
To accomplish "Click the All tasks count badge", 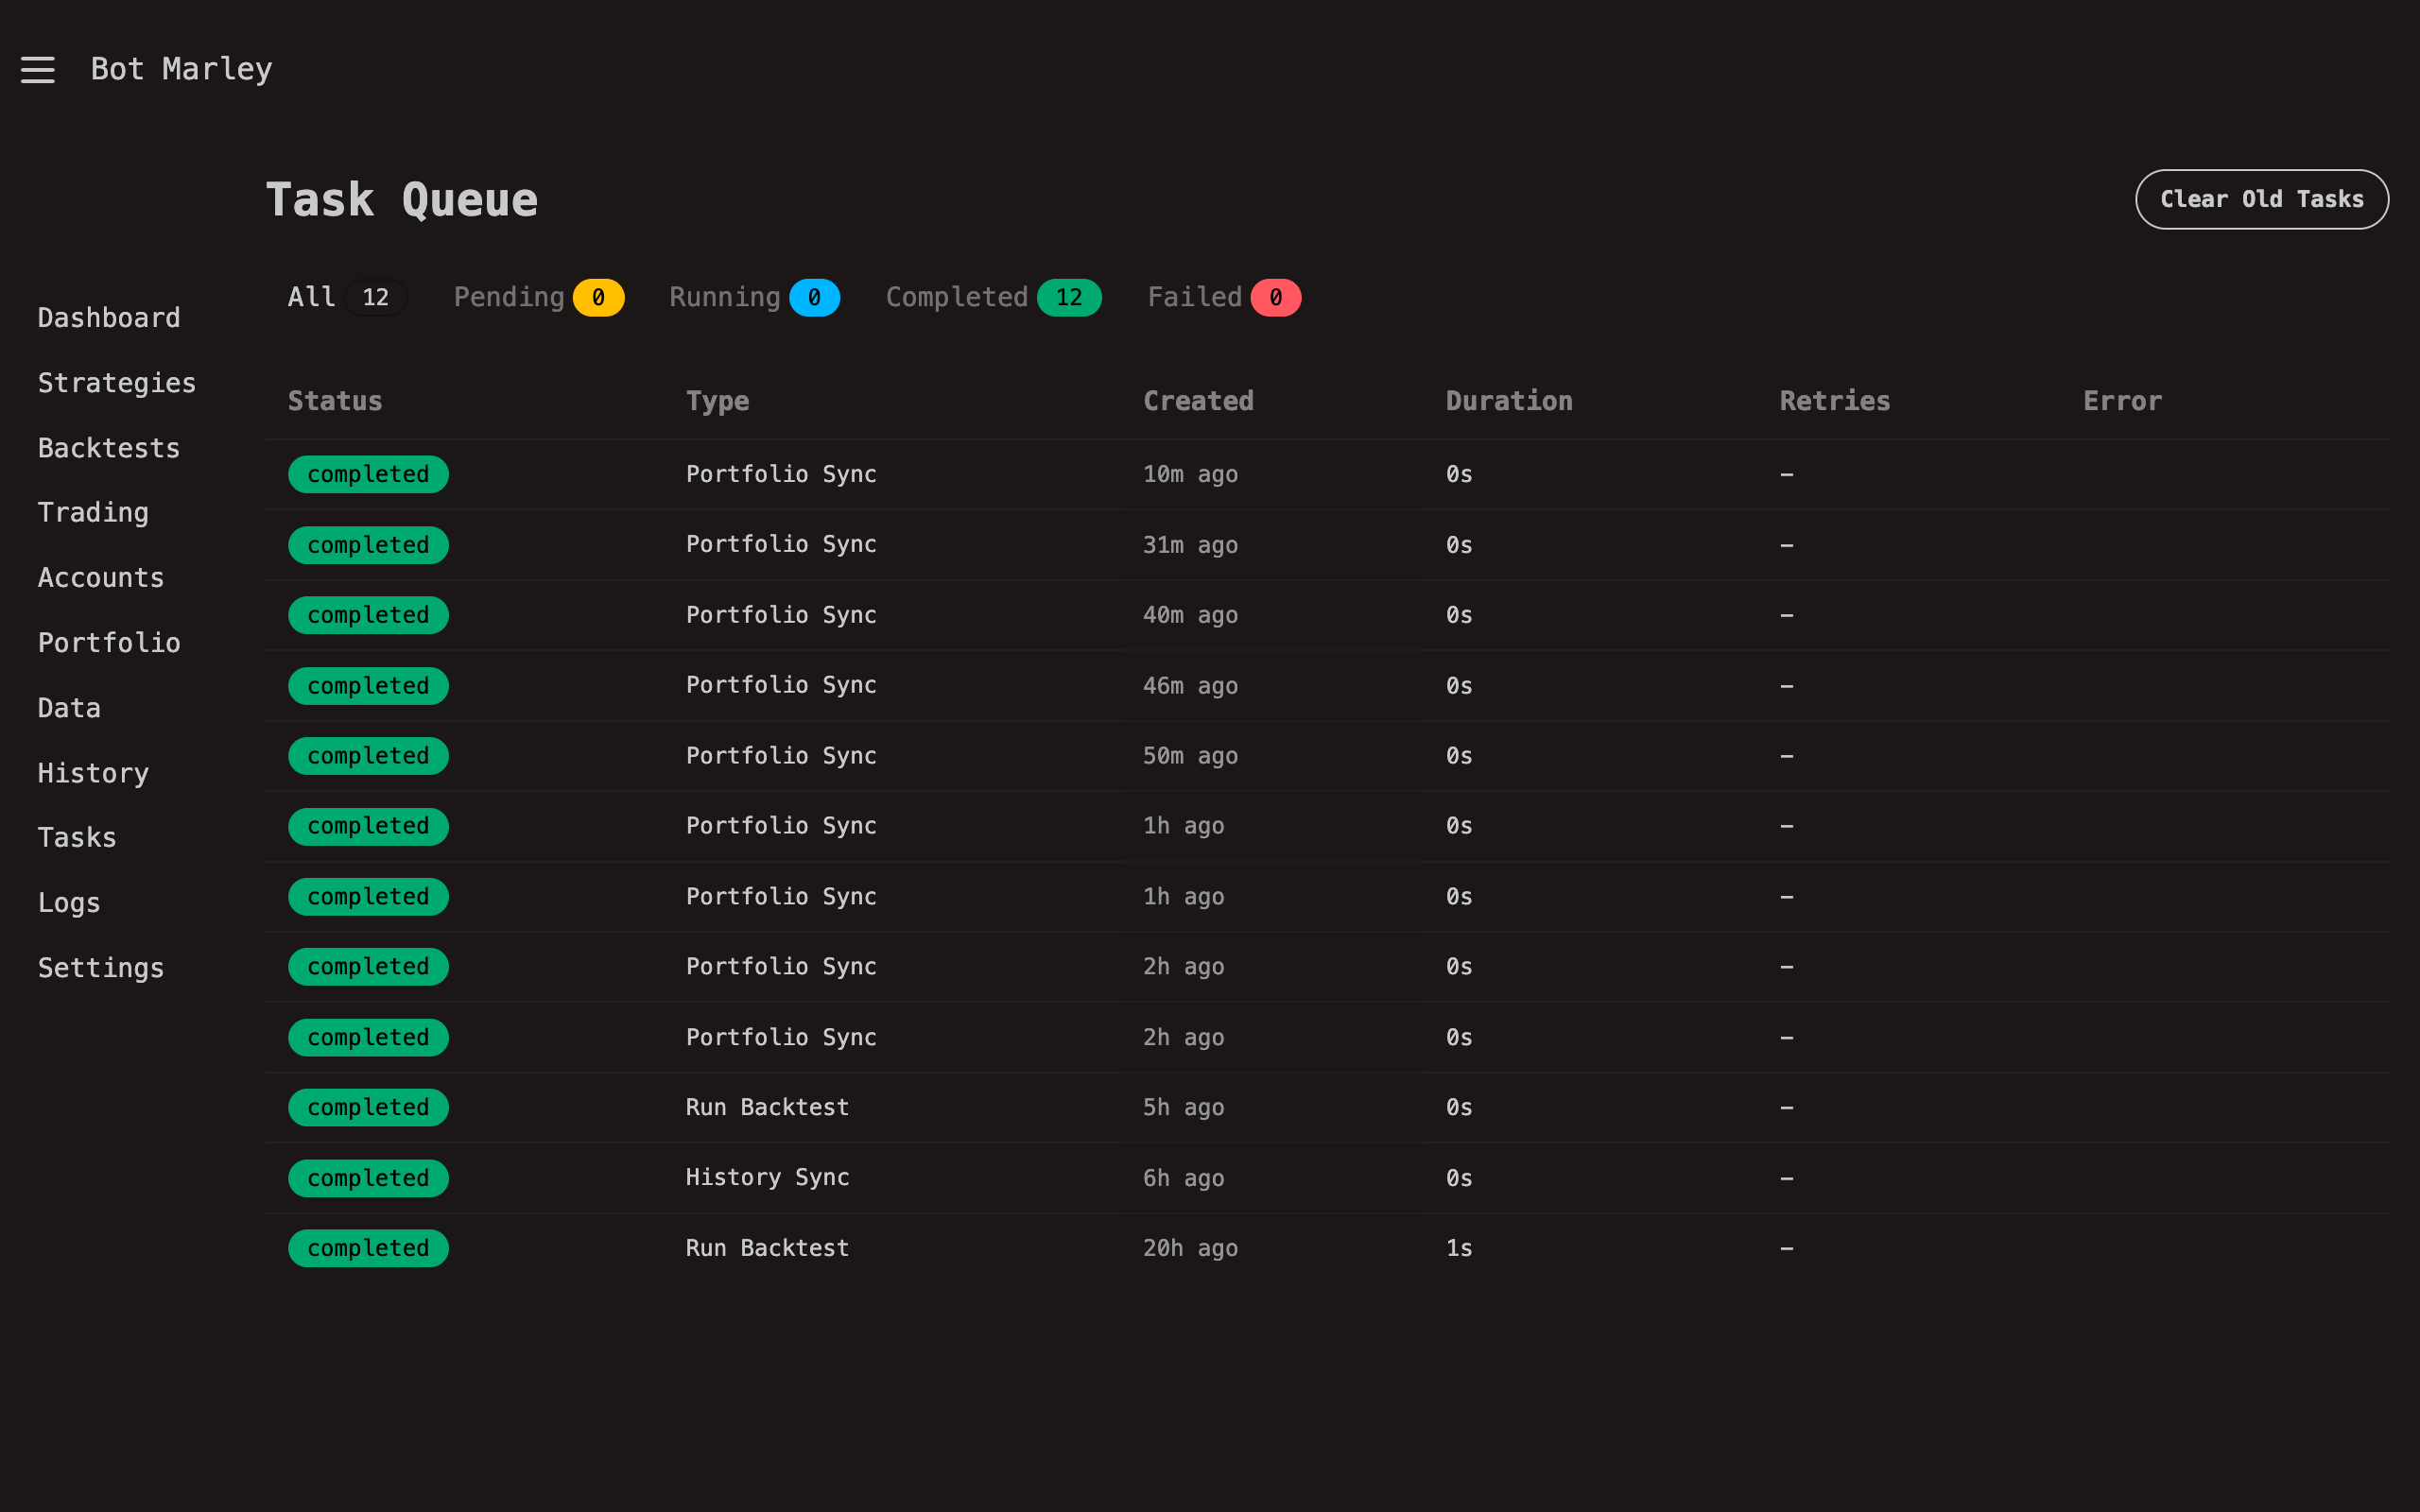I will coord(376,297).
